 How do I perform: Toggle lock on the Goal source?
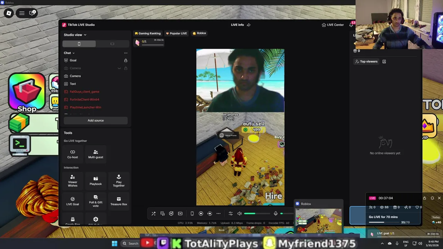click(126, 61)
